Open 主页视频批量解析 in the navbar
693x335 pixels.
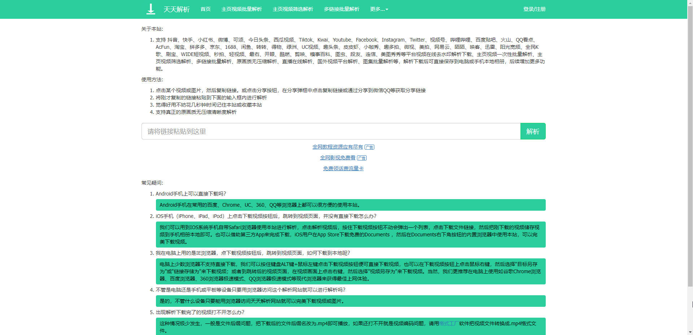[241, 9]
